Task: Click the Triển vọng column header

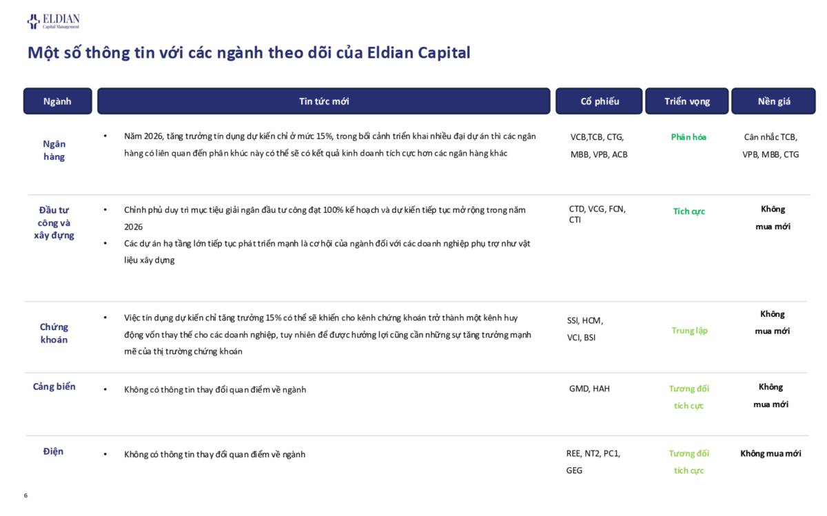Action: tap(687, 101)
